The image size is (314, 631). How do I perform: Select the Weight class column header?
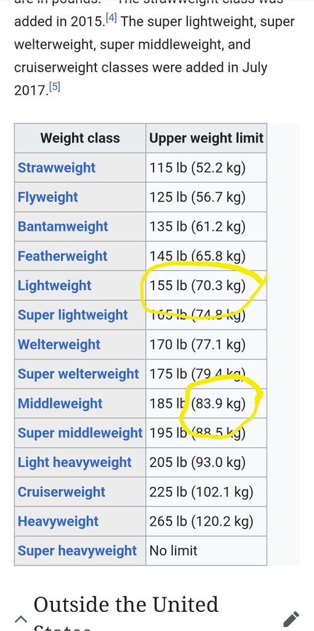[x=80, y=138]
